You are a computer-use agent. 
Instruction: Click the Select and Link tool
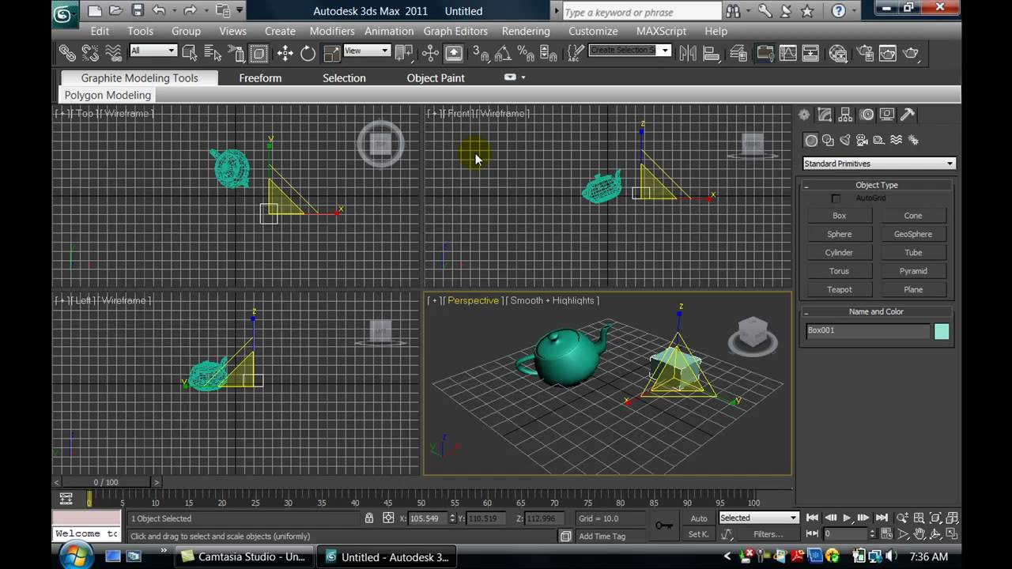pyautogui.click(x=67, y=53)
